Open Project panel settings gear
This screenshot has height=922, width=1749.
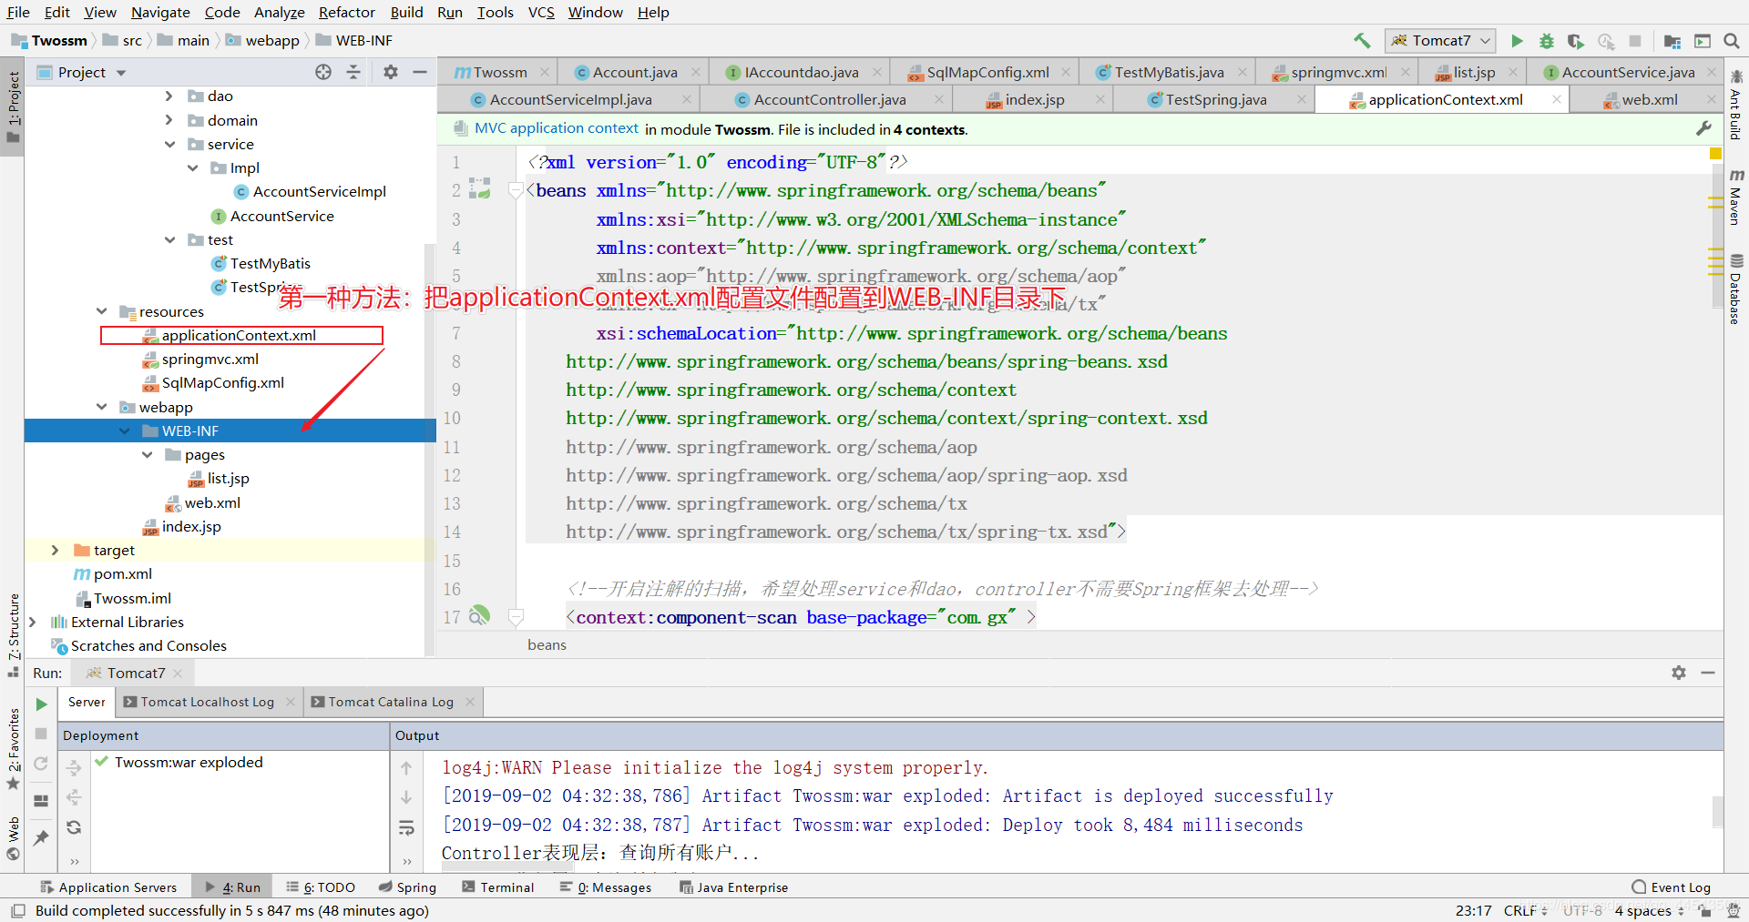tap(391, 72)
